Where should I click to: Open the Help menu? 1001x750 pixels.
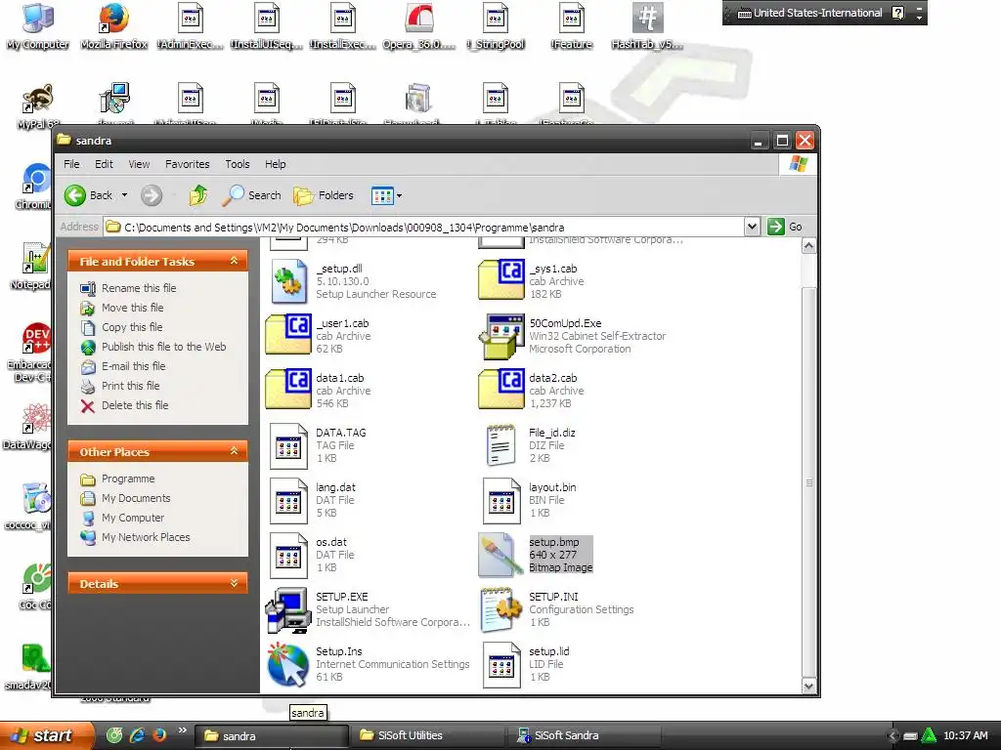point(275,164)
